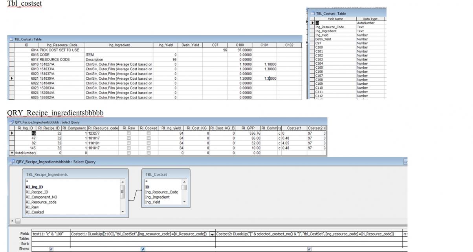Viewport: 473px width, 252px height.
Task: Select RI_Ing_ID in TBL_Recipe_Ingredients field list
Action: click(x=35, y=187)
